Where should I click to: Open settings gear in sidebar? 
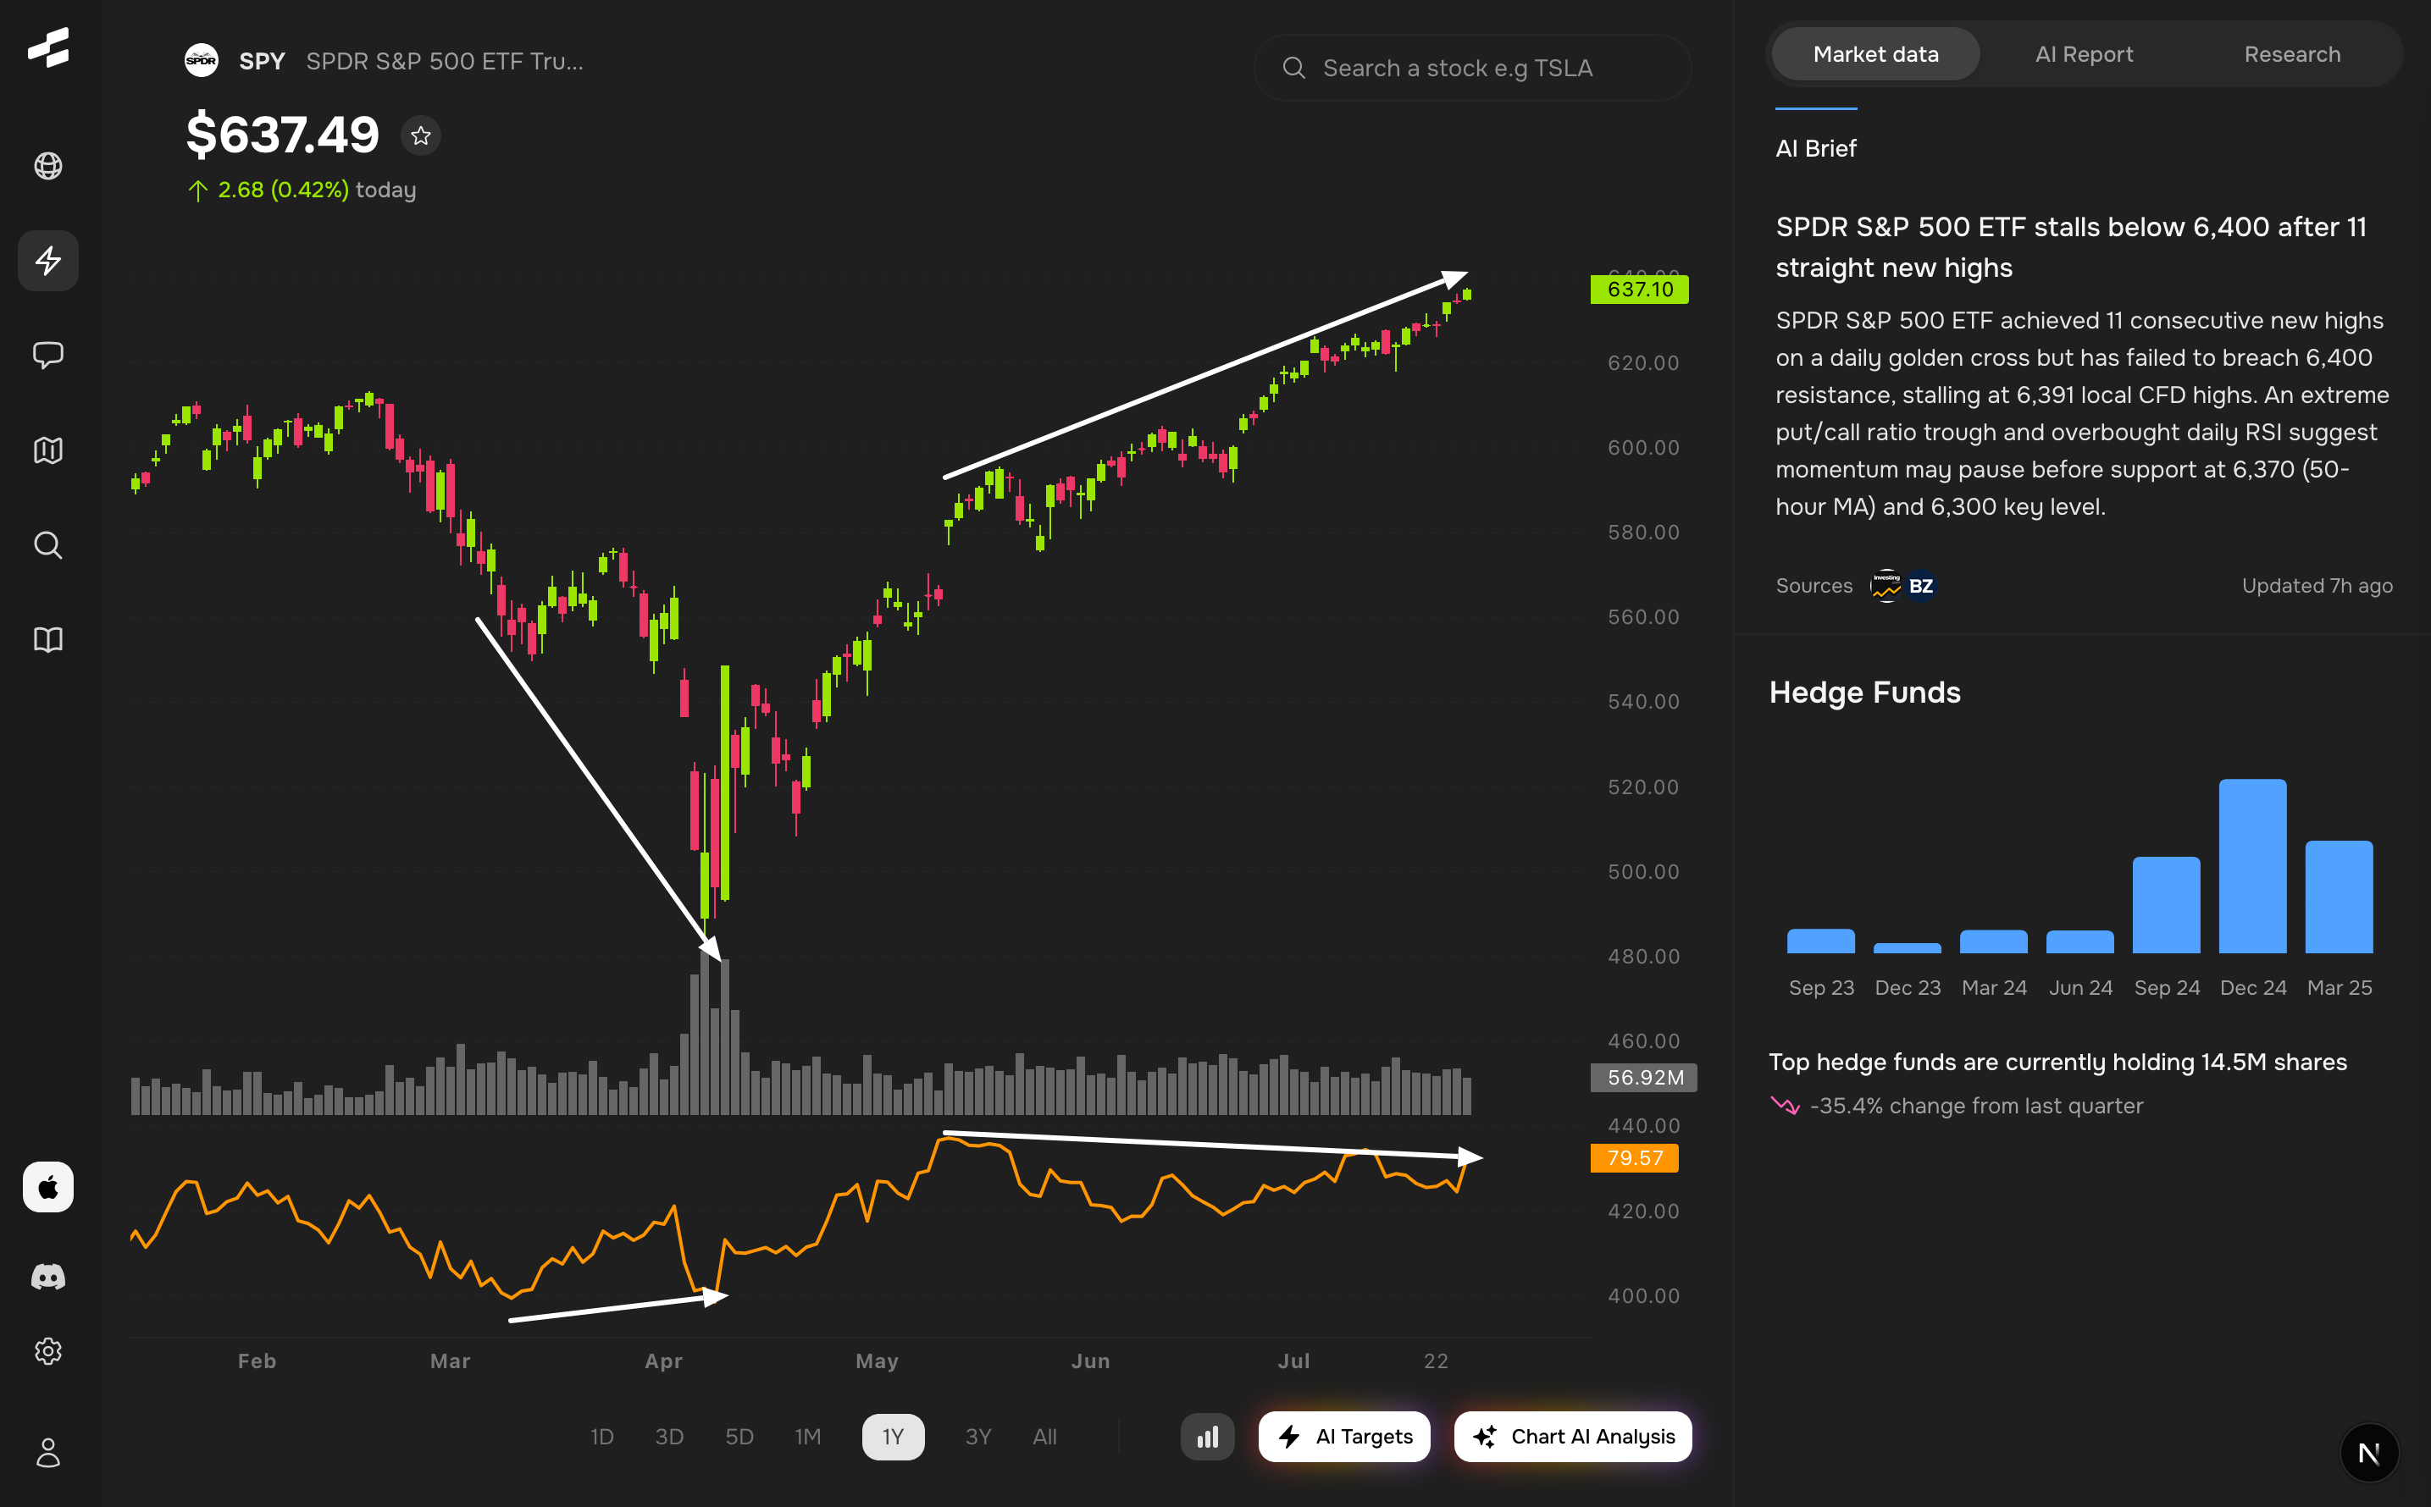point(48,1351)
